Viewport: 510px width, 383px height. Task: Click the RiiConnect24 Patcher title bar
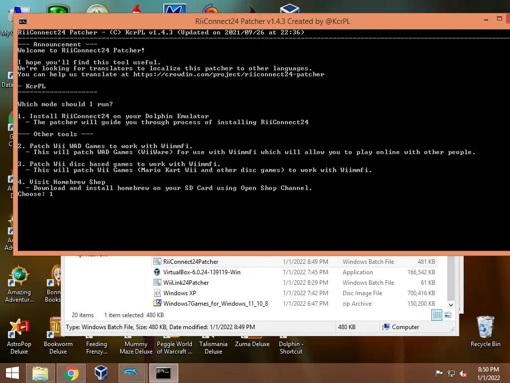coord(272,21)
